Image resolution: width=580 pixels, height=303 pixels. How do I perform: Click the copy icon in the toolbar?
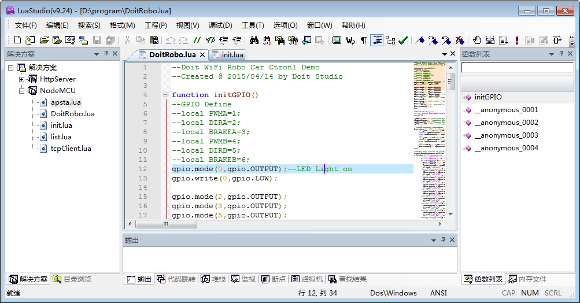click(x=141, y=40)
